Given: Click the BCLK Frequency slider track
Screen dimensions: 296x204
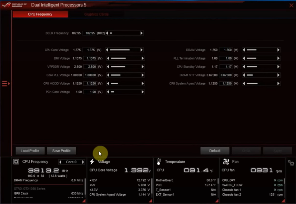Looking at the screenshot, I should coord(124,33).
